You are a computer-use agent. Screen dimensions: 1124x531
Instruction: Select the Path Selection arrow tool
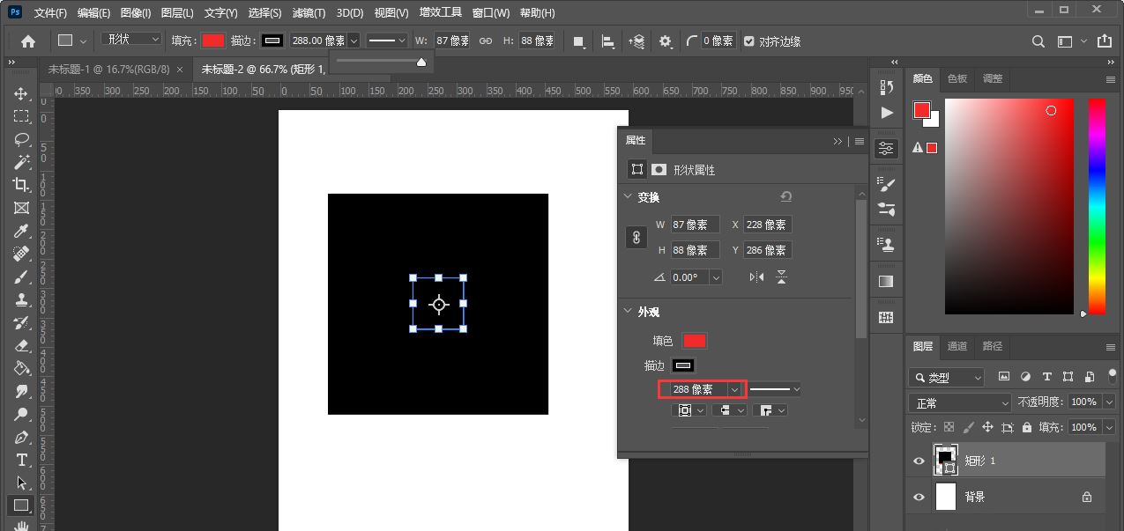point(21,483)
